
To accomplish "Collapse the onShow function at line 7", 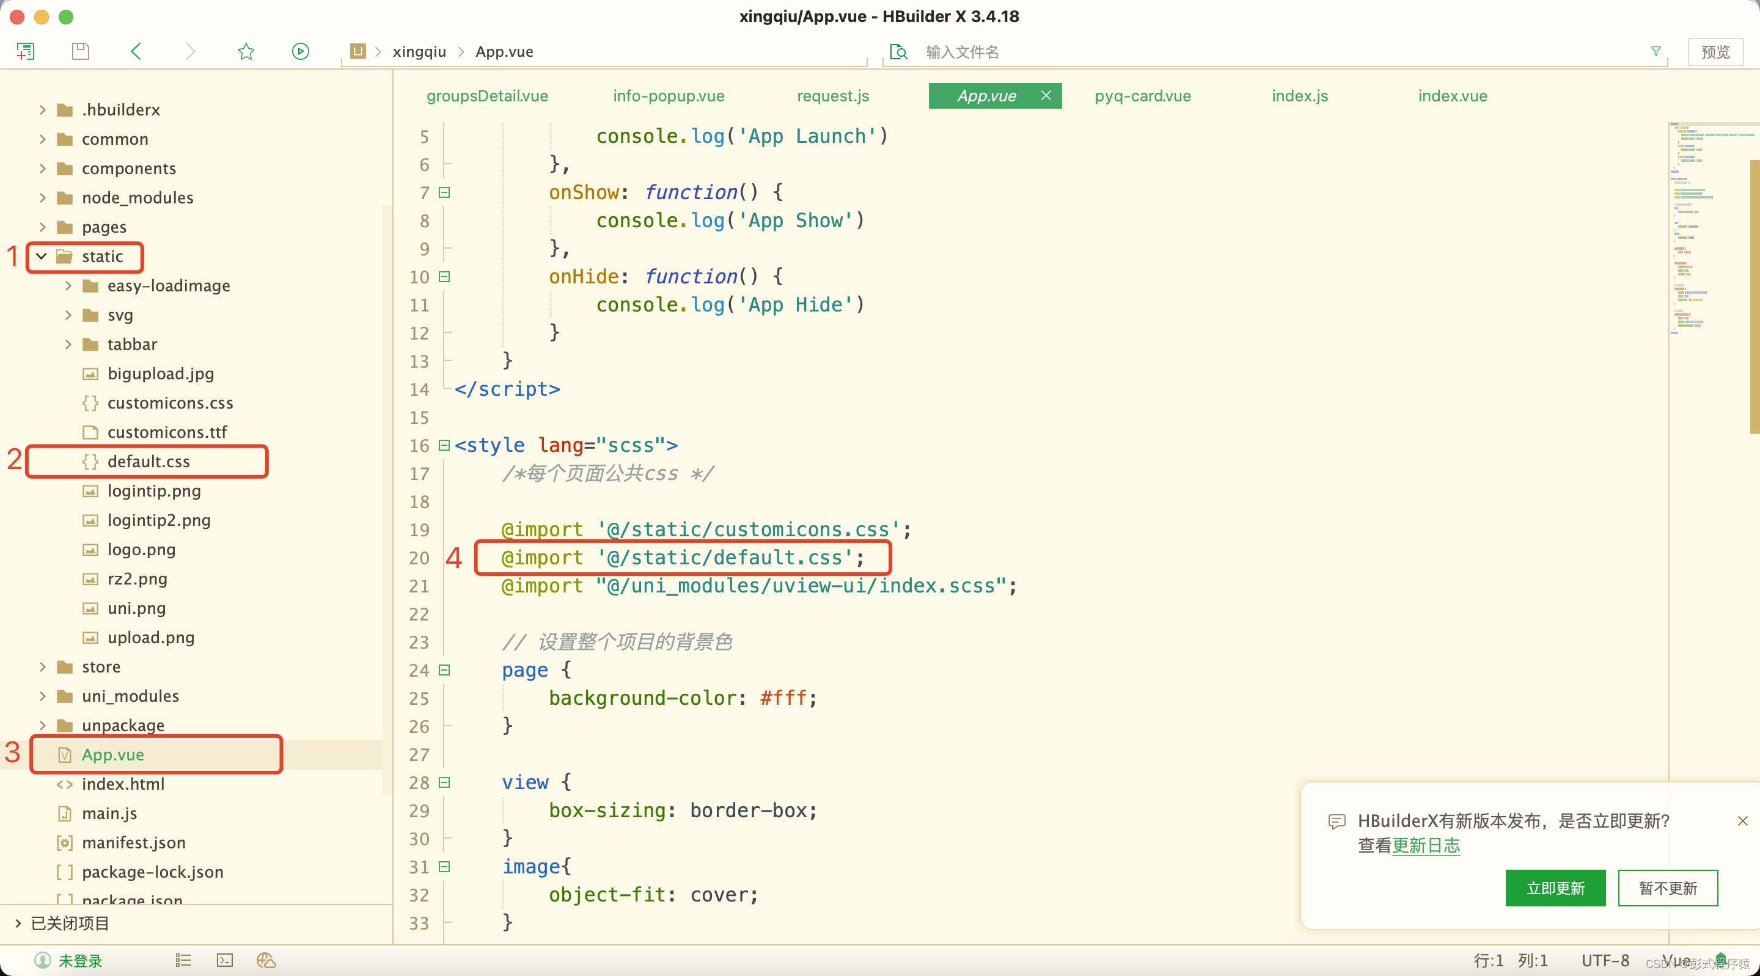I will coord(444,192).
